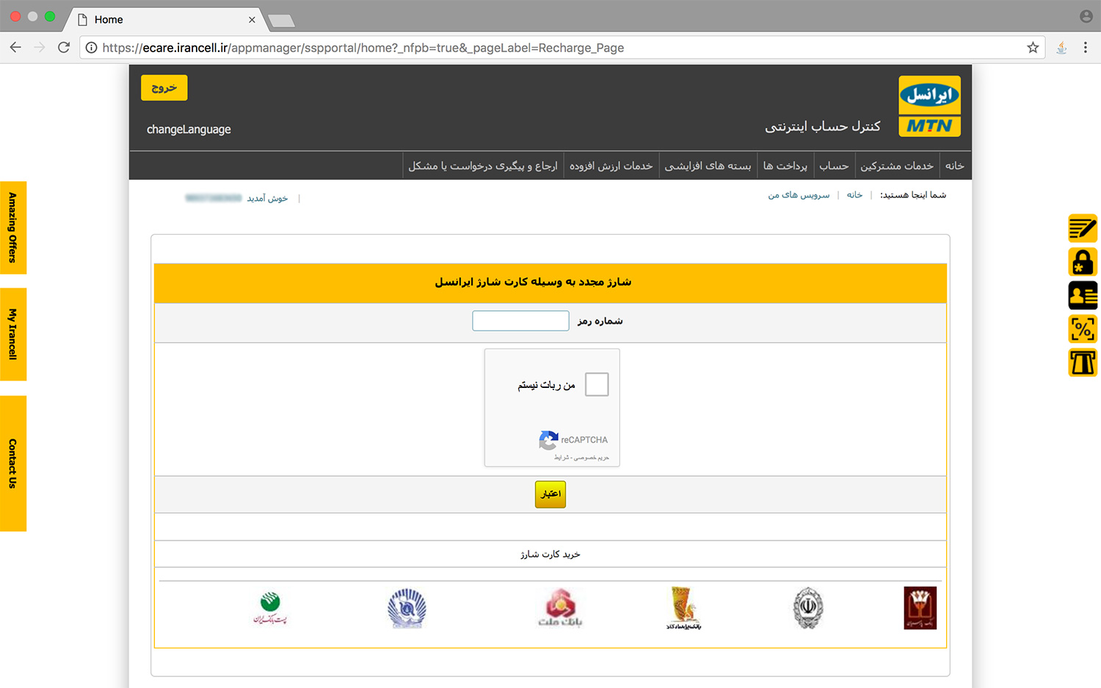The height and width of the screenshot is (688, 1101).
Task: Open the Contact Us side tab
Action: (13, 464)
